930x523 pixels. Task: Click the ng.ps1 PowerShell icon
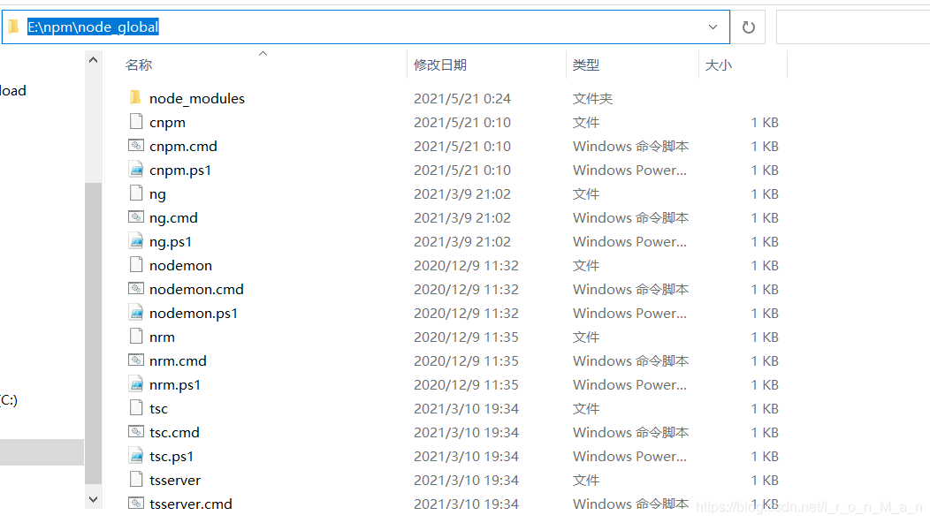tap(136, 241)
